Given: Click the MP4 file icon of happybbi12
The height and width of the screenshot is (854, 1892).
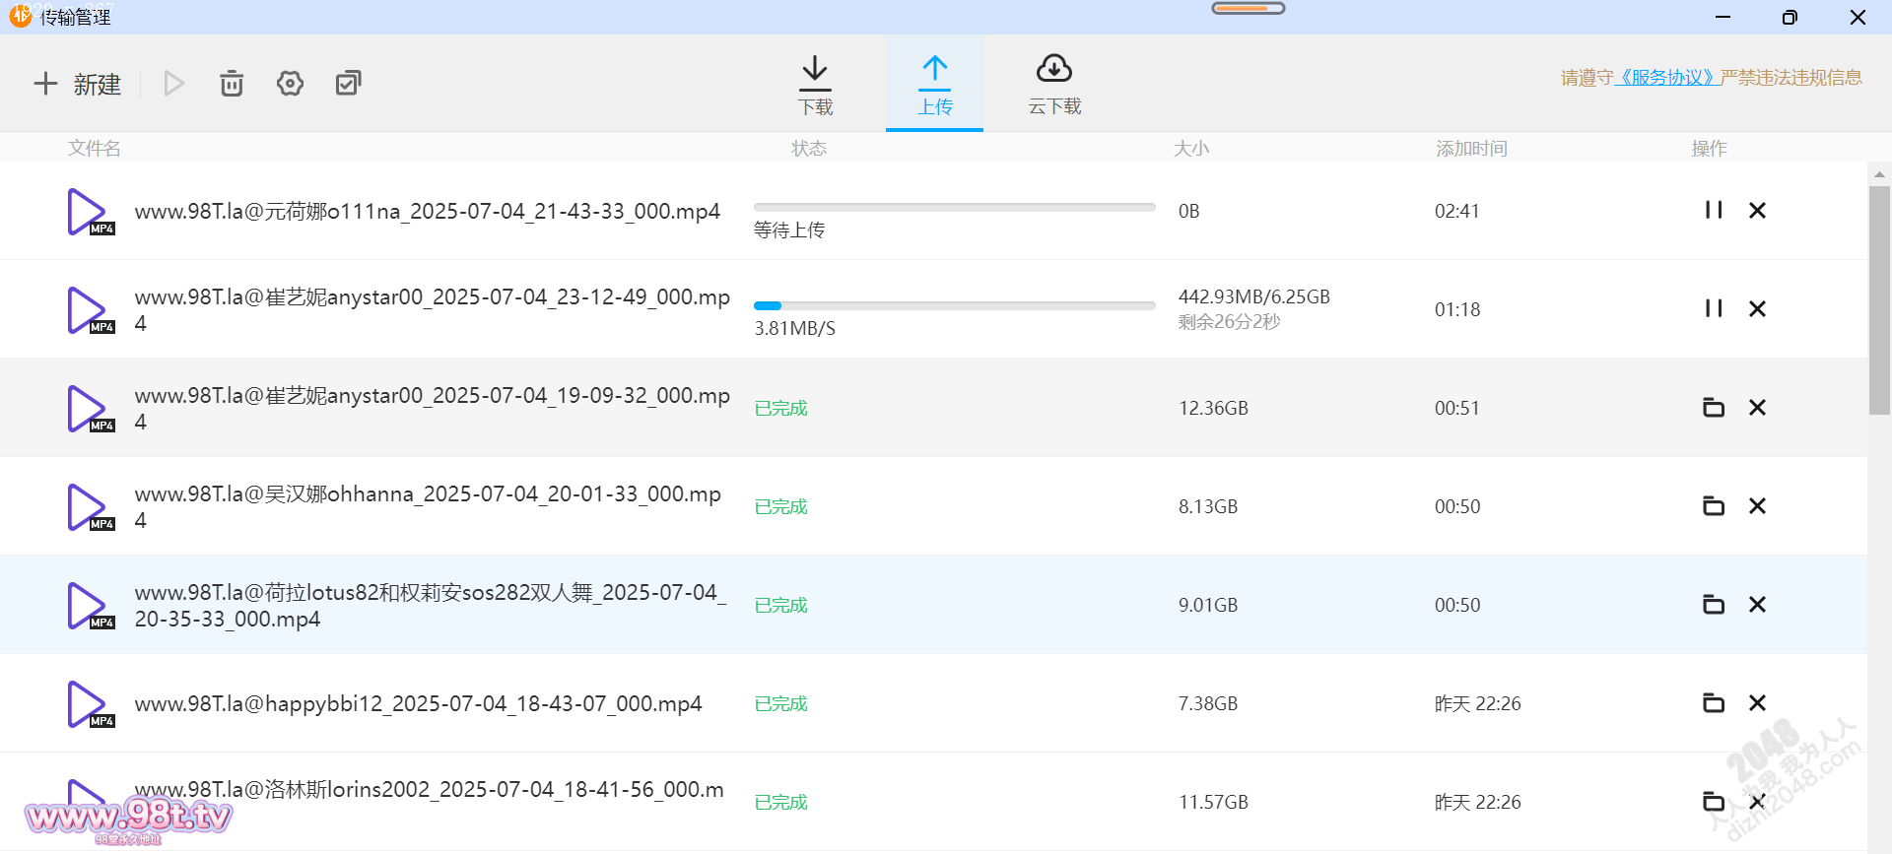Looking at the screenshot, I should point(89,704).
